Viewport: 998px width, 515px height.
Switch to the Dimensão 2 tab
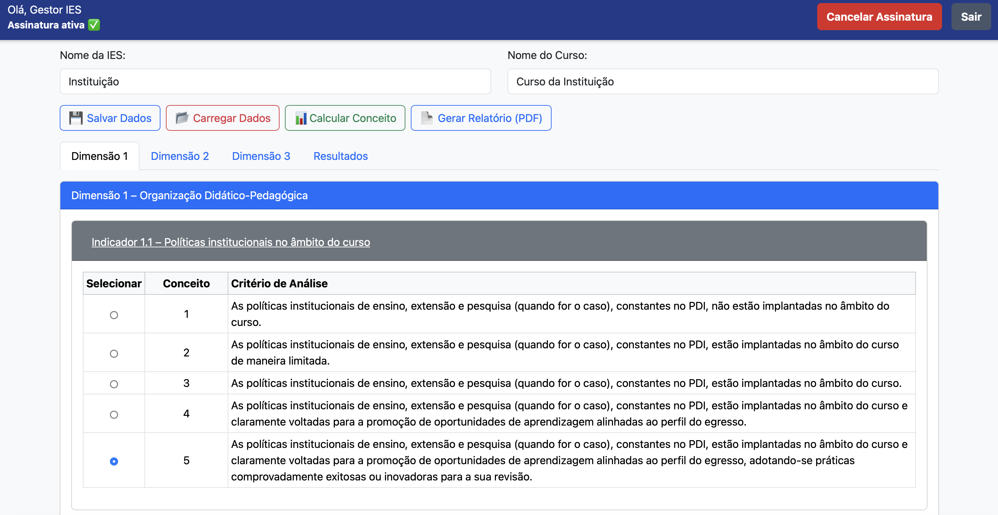tap(180, 156)
